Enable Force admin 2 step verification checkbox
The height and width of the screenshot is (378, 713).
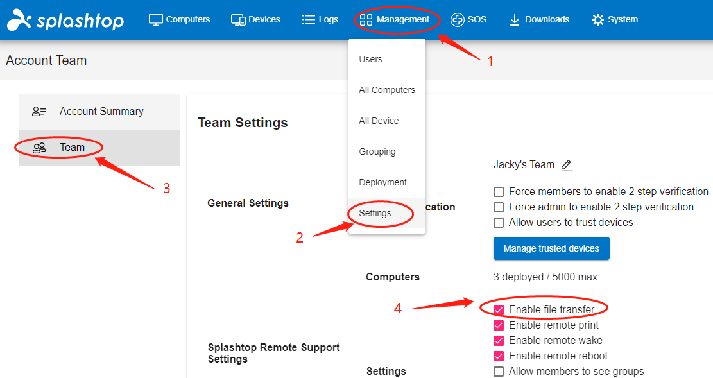pos(499,207)
